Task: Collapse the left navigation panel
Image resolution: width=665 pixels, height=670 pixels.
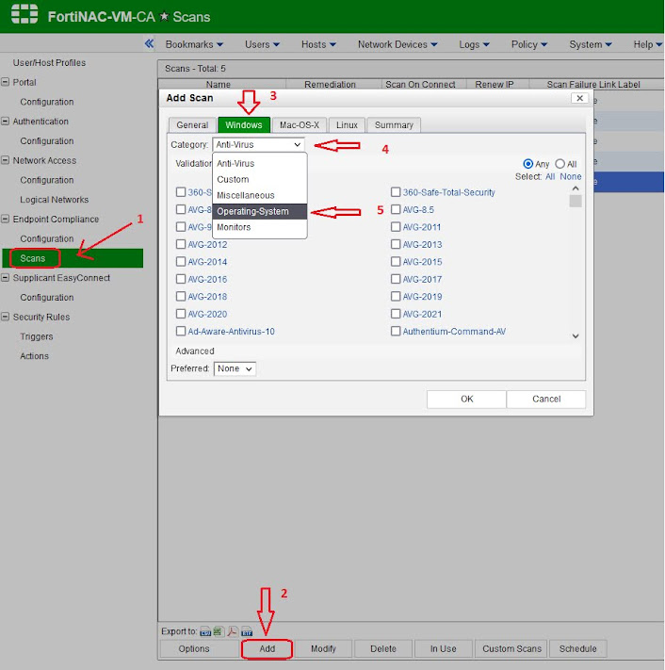Action: coord(149,43)
